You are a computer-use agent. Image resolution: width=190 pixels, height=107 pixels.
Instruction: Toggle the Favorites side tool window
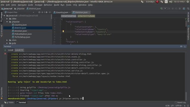pyautogui.click(x=1, y=93)
